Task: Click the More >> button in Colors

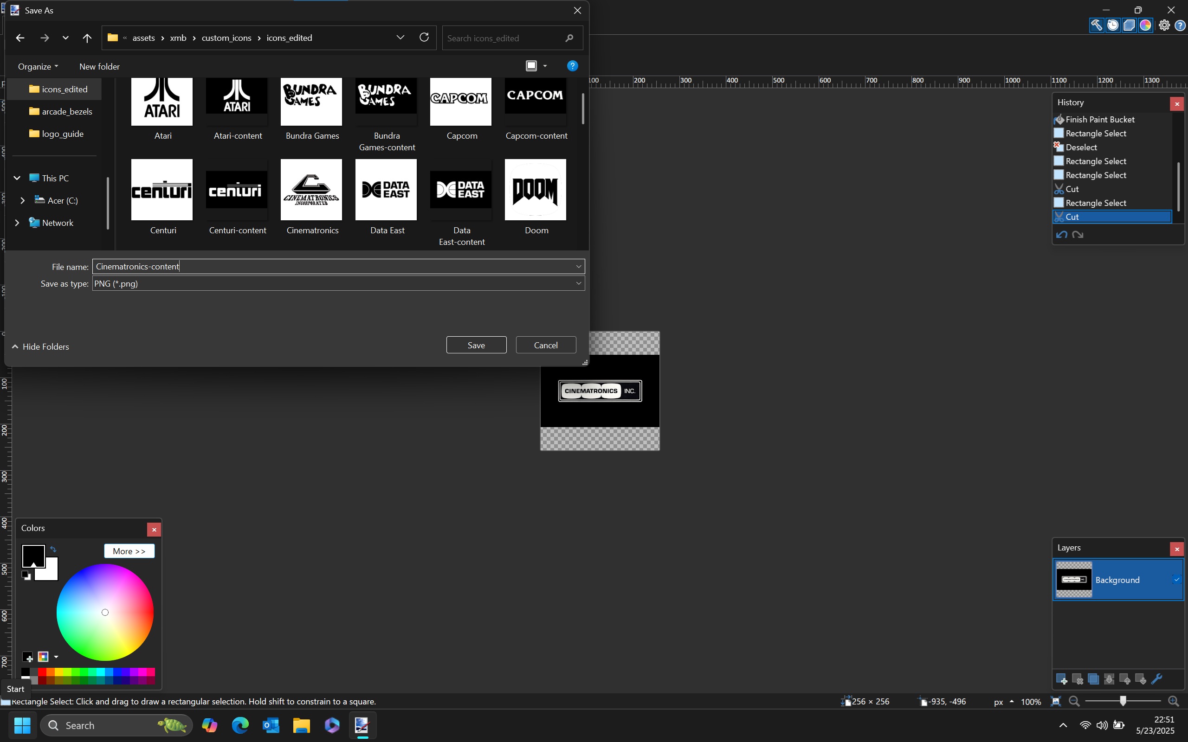Action: (129, 551)
